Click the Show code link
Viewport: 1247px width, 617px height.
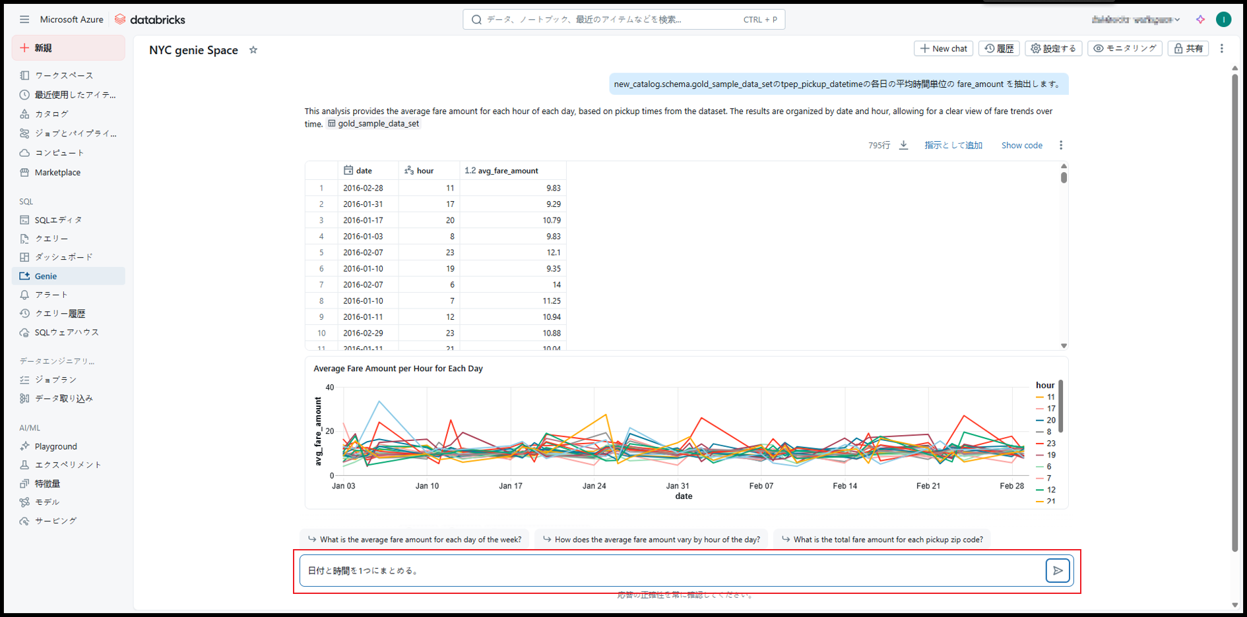point(1021,146)
